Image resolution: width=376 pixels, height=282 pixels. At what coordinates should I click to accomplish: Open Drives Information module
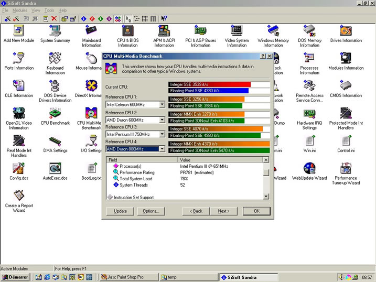click(x=346, y=34)
